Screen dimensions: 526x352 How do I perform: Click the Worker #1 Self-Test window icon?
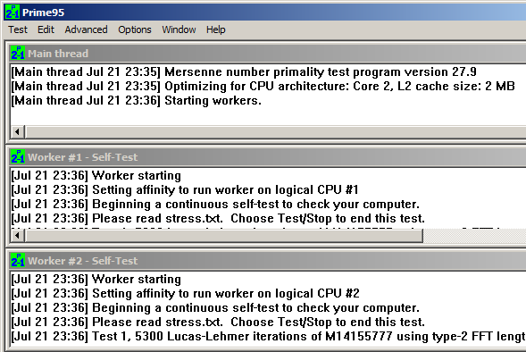[18, 156]
